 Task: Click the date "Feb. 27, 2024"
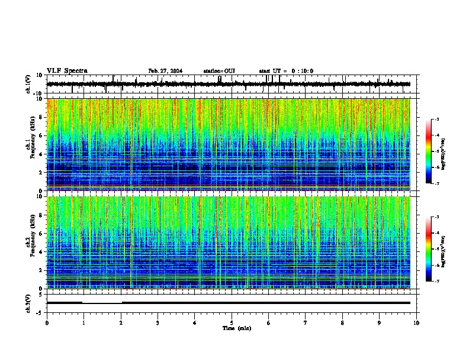(165, 71)
